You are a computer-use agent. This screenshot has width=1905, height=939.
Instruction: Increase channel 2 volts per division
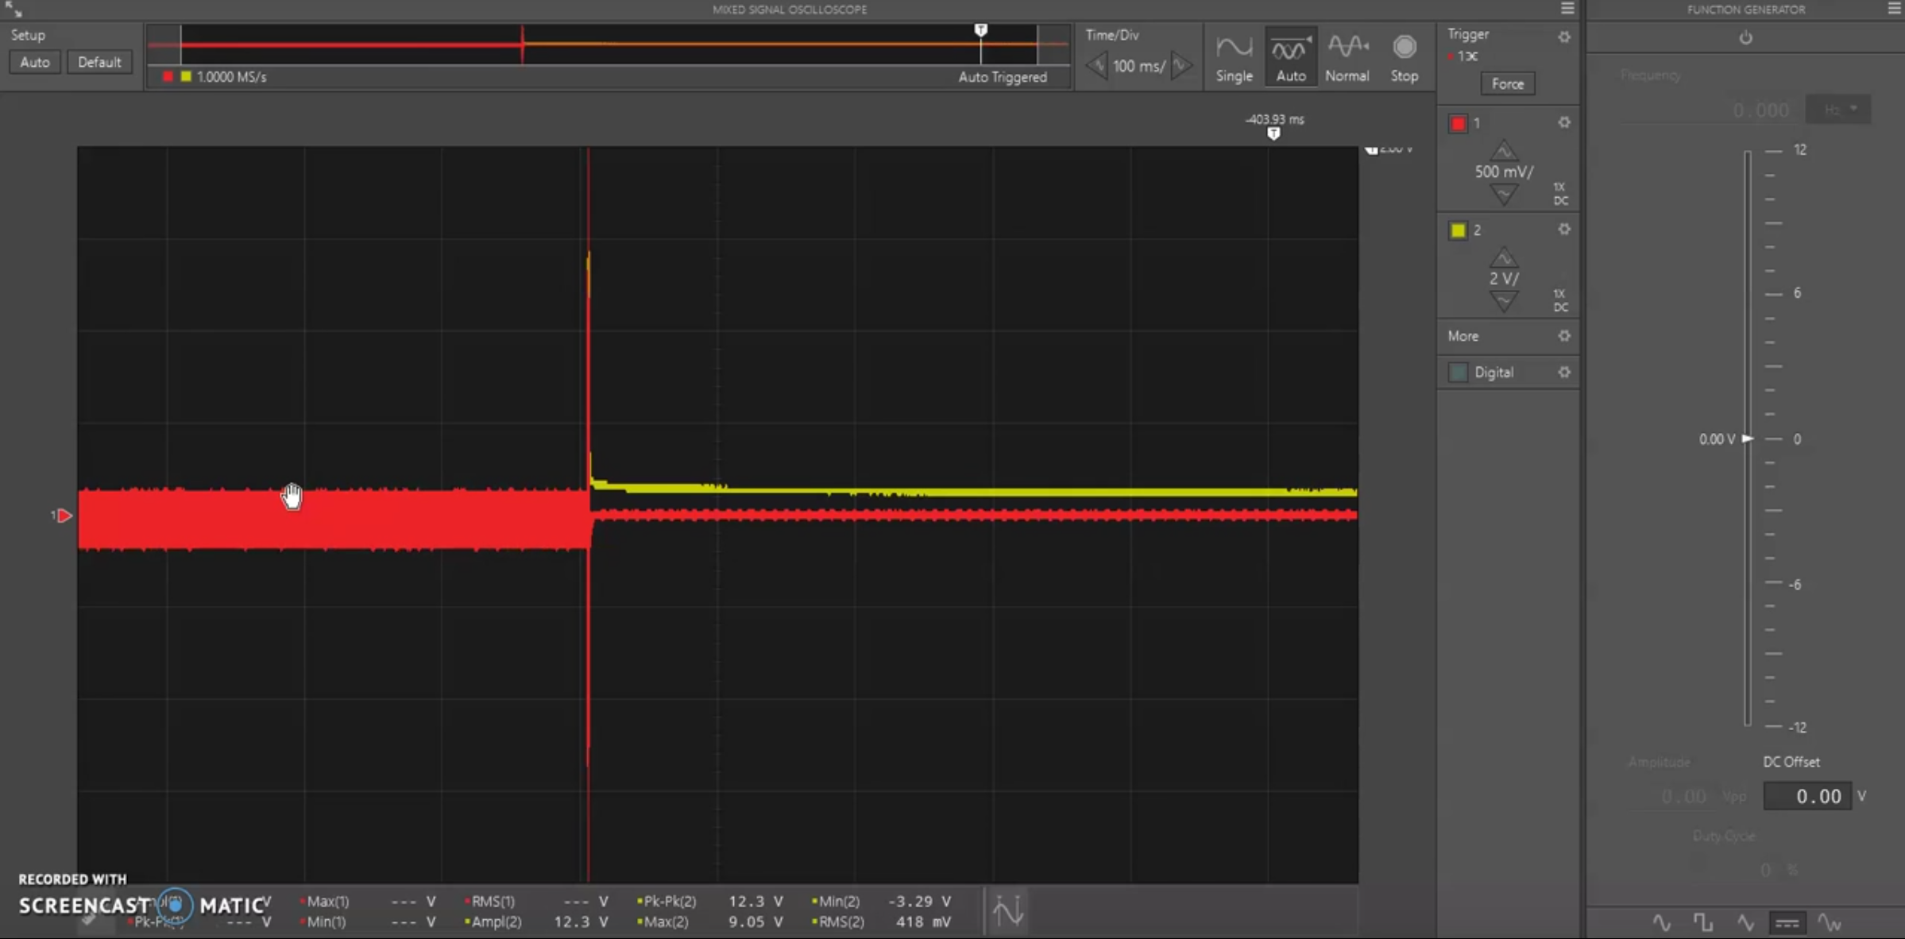tap(1503, 257)
